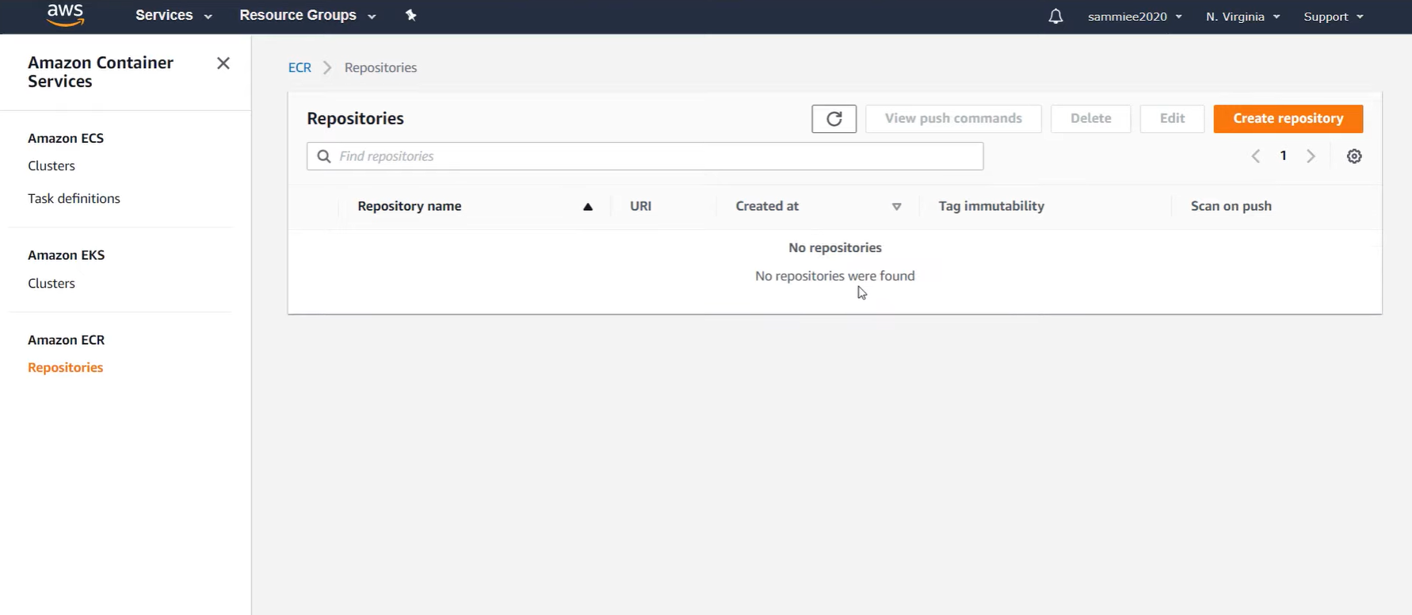Click the URI column header
Image resolution: width=1412 pixels, height=615 pixels.
click(x=640, y=206)
